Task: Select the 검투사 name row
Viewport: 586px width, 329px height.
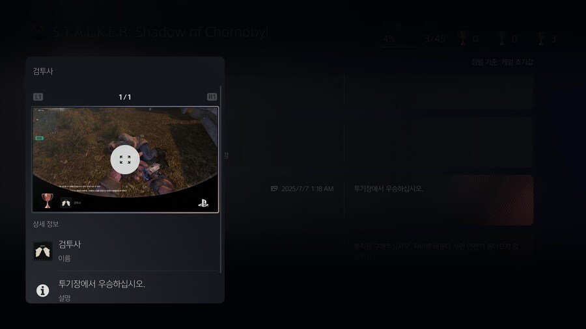Action: point(125,251)
